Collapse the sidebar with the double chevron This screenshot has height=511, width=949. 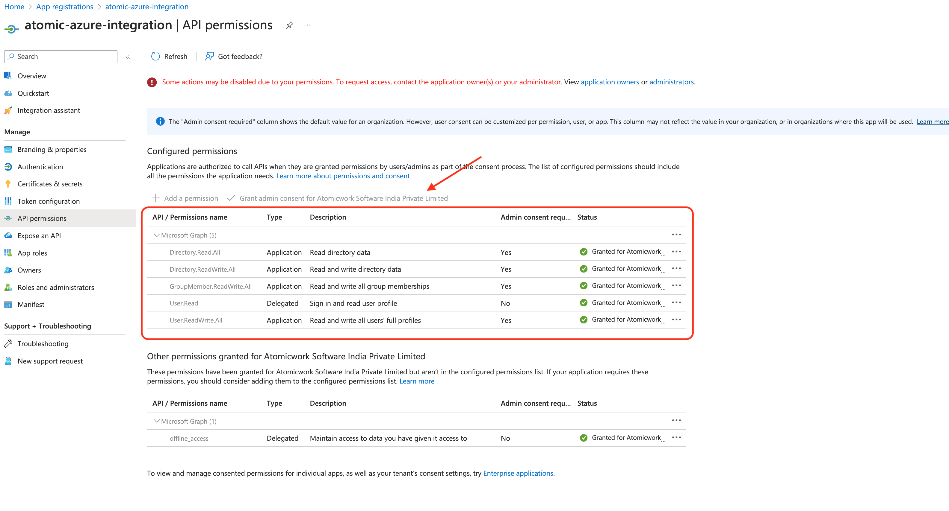128,57
